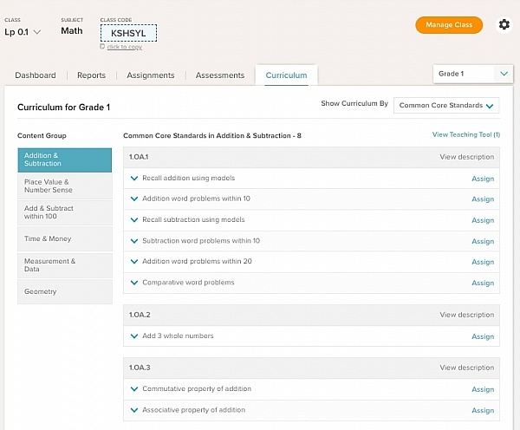520x430 pixels.
Task: Expand Addition word problems within 10
Action: click(x=134, y=199)
